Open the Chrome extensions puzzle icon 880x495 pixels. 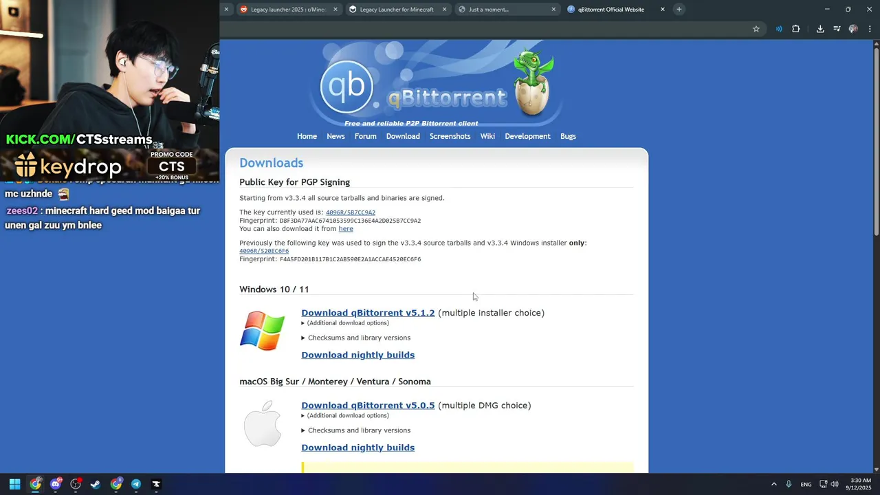pyautogui.click(x=796, y=29)
